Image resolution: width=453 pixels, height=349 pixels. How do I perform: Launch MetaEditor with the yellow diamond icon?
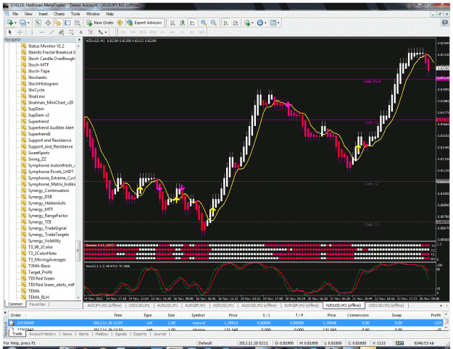click(x=120, y=22)
